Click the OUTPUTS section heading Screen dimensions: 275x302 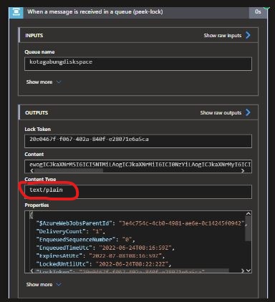tap(37, 113)
